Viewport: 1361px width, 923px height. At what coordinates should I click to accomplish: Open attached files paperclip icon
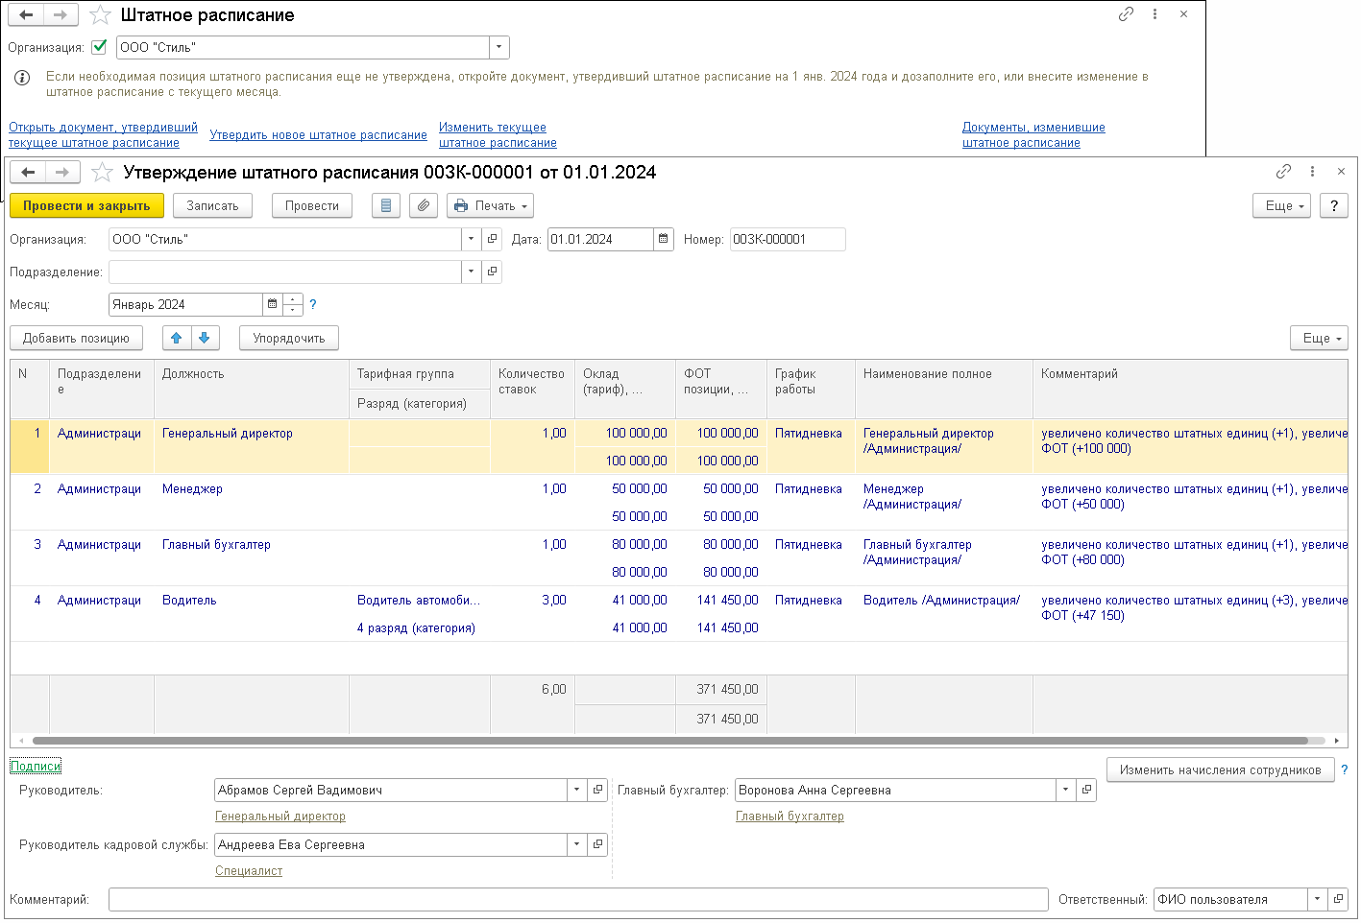tap(424, 206)
